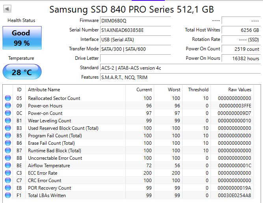Click status orb for Reallocated Sector Count
Screen dimensions: 263x203
tap(8, 98)
